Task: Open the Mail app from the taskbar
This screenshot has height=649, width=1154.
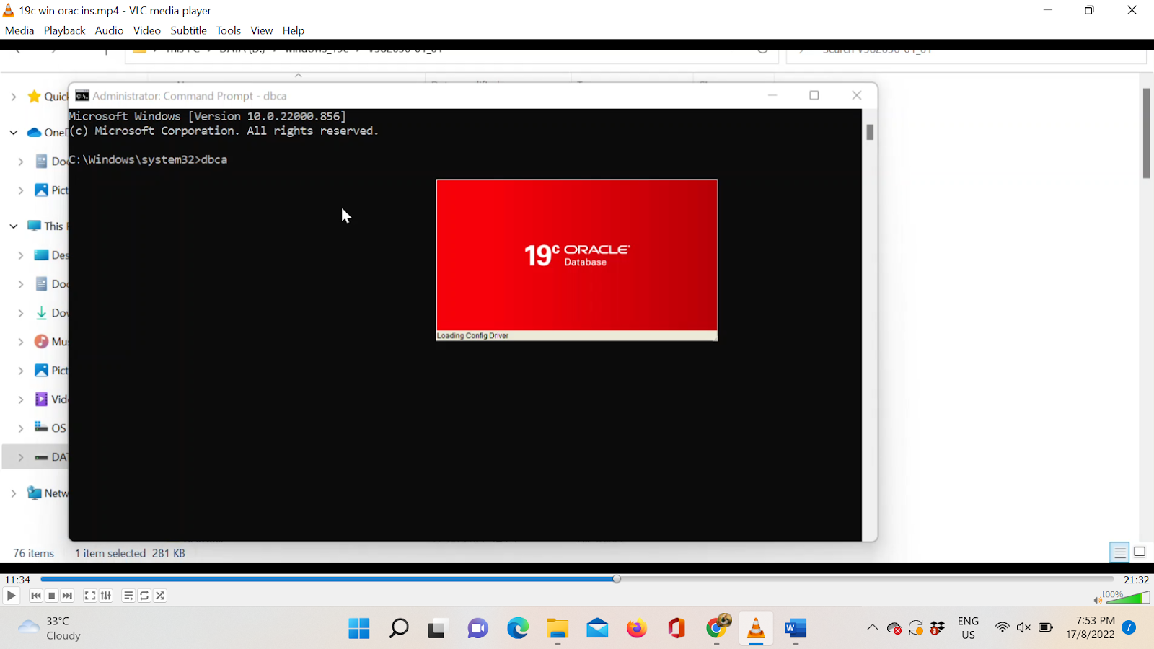Action: pyautogui.click(x=597, y=629)
